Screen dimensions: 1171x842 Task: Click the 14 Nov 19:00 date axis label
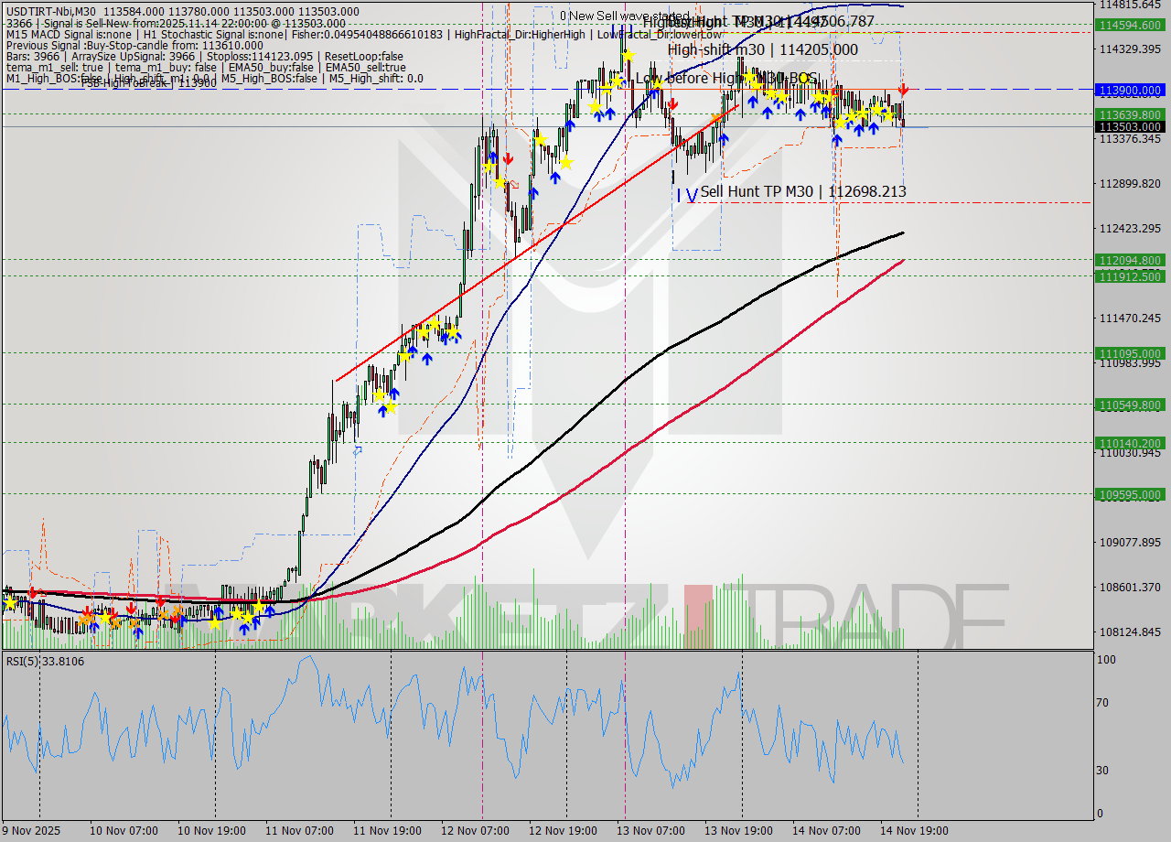pos(915,832)
